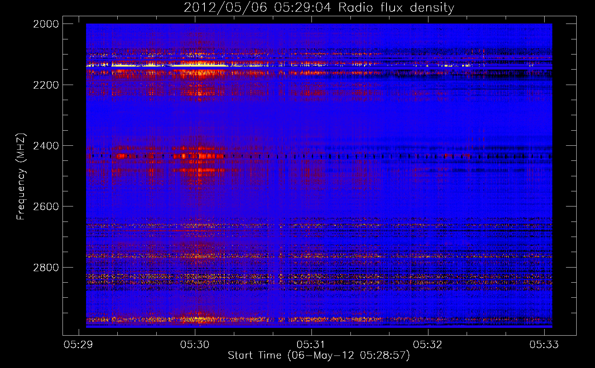Click the title time '05:29:04'
The width and height of the screenshot is (595, 368).
tap(303, 8)
